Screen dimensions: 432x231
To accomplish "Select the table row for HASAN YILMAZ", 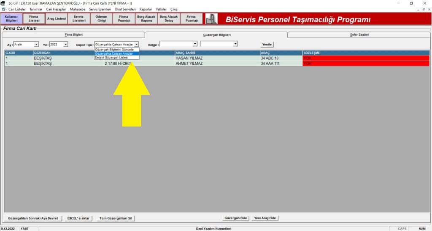I will (190, 58).
